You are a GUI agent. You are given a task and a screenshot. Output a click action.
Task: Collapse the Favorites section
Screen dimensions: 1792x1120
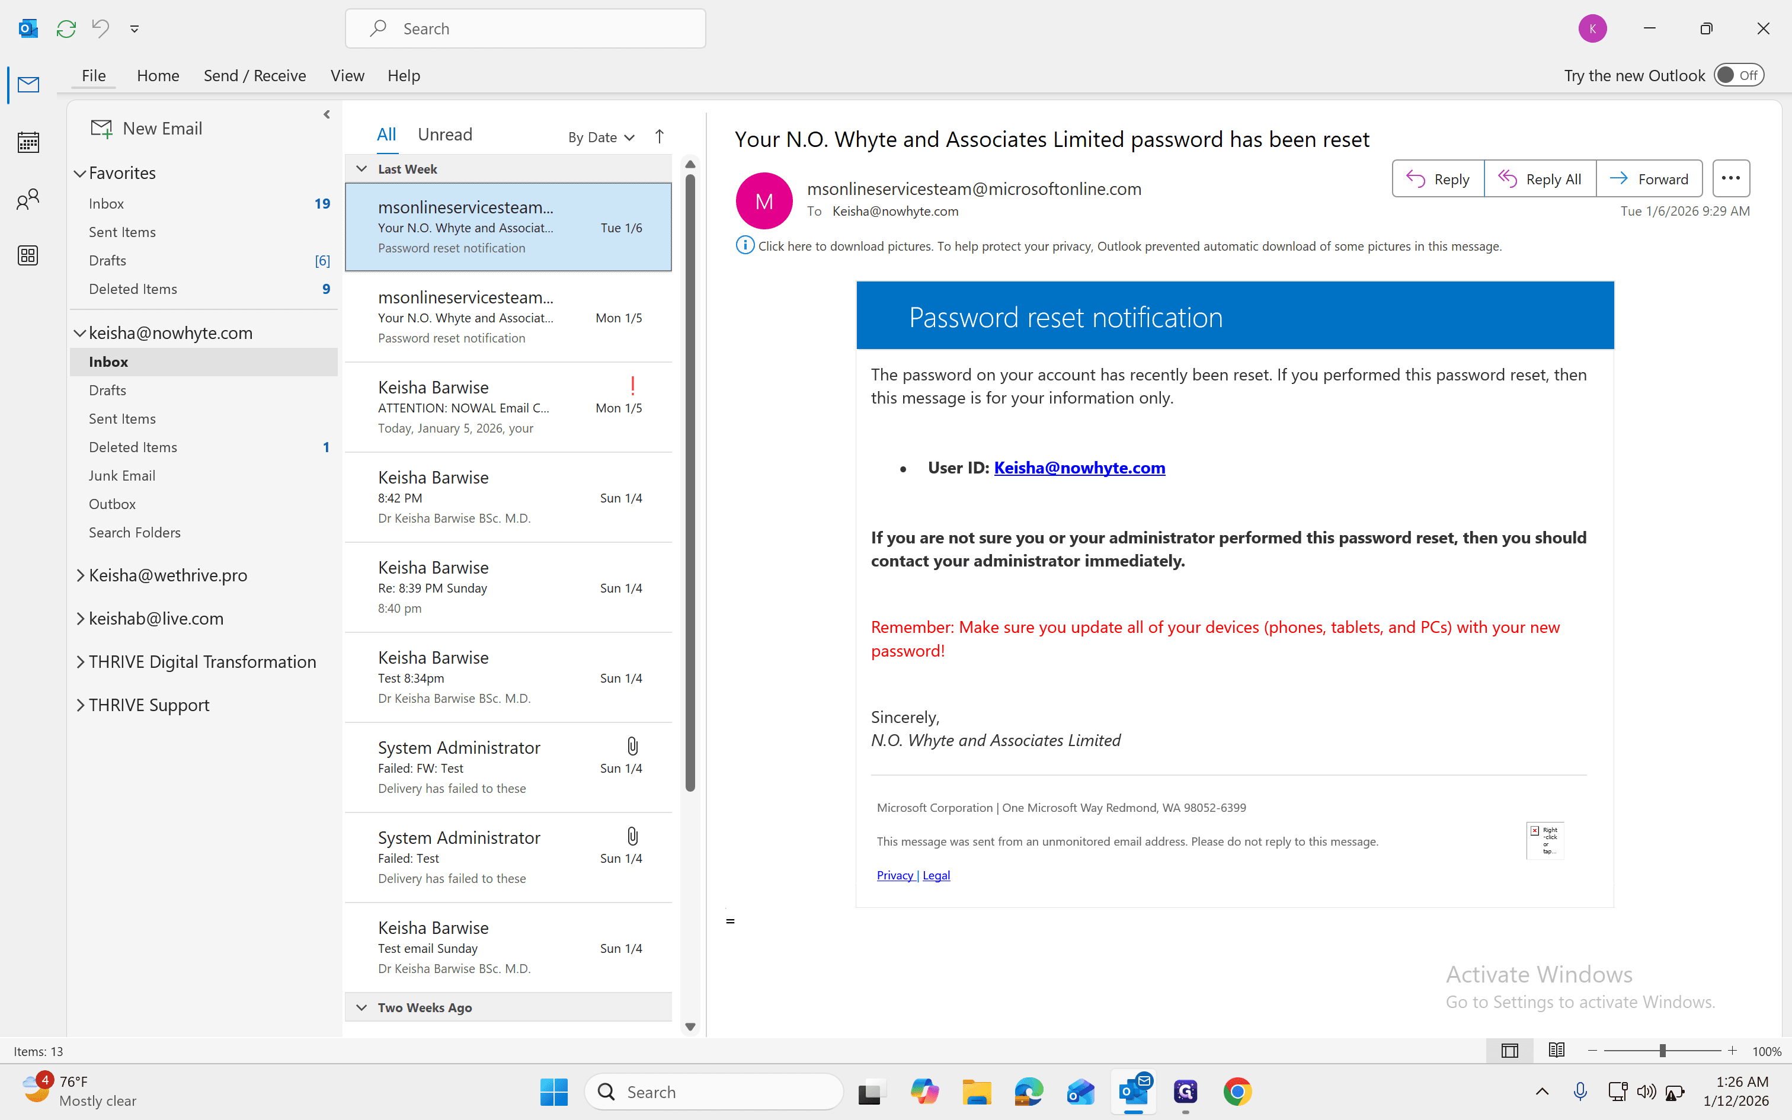click(80, 173)
